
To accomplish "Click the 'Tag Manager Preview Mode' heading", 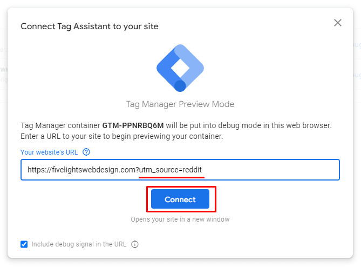I will tap(180, 104).
